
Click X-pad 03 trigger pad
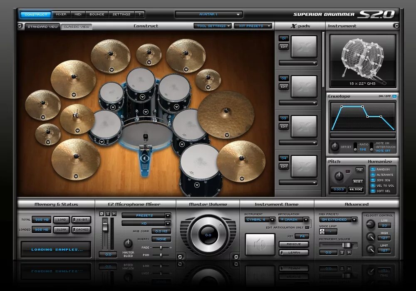pos(304,126)
